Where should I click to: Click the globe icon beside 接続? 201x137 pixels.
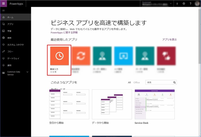3,38
